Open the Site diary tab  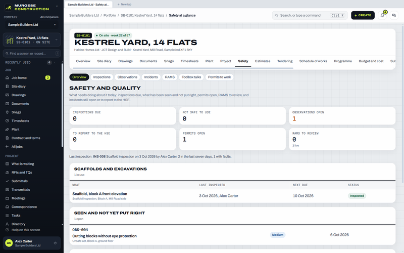(104, 61)
